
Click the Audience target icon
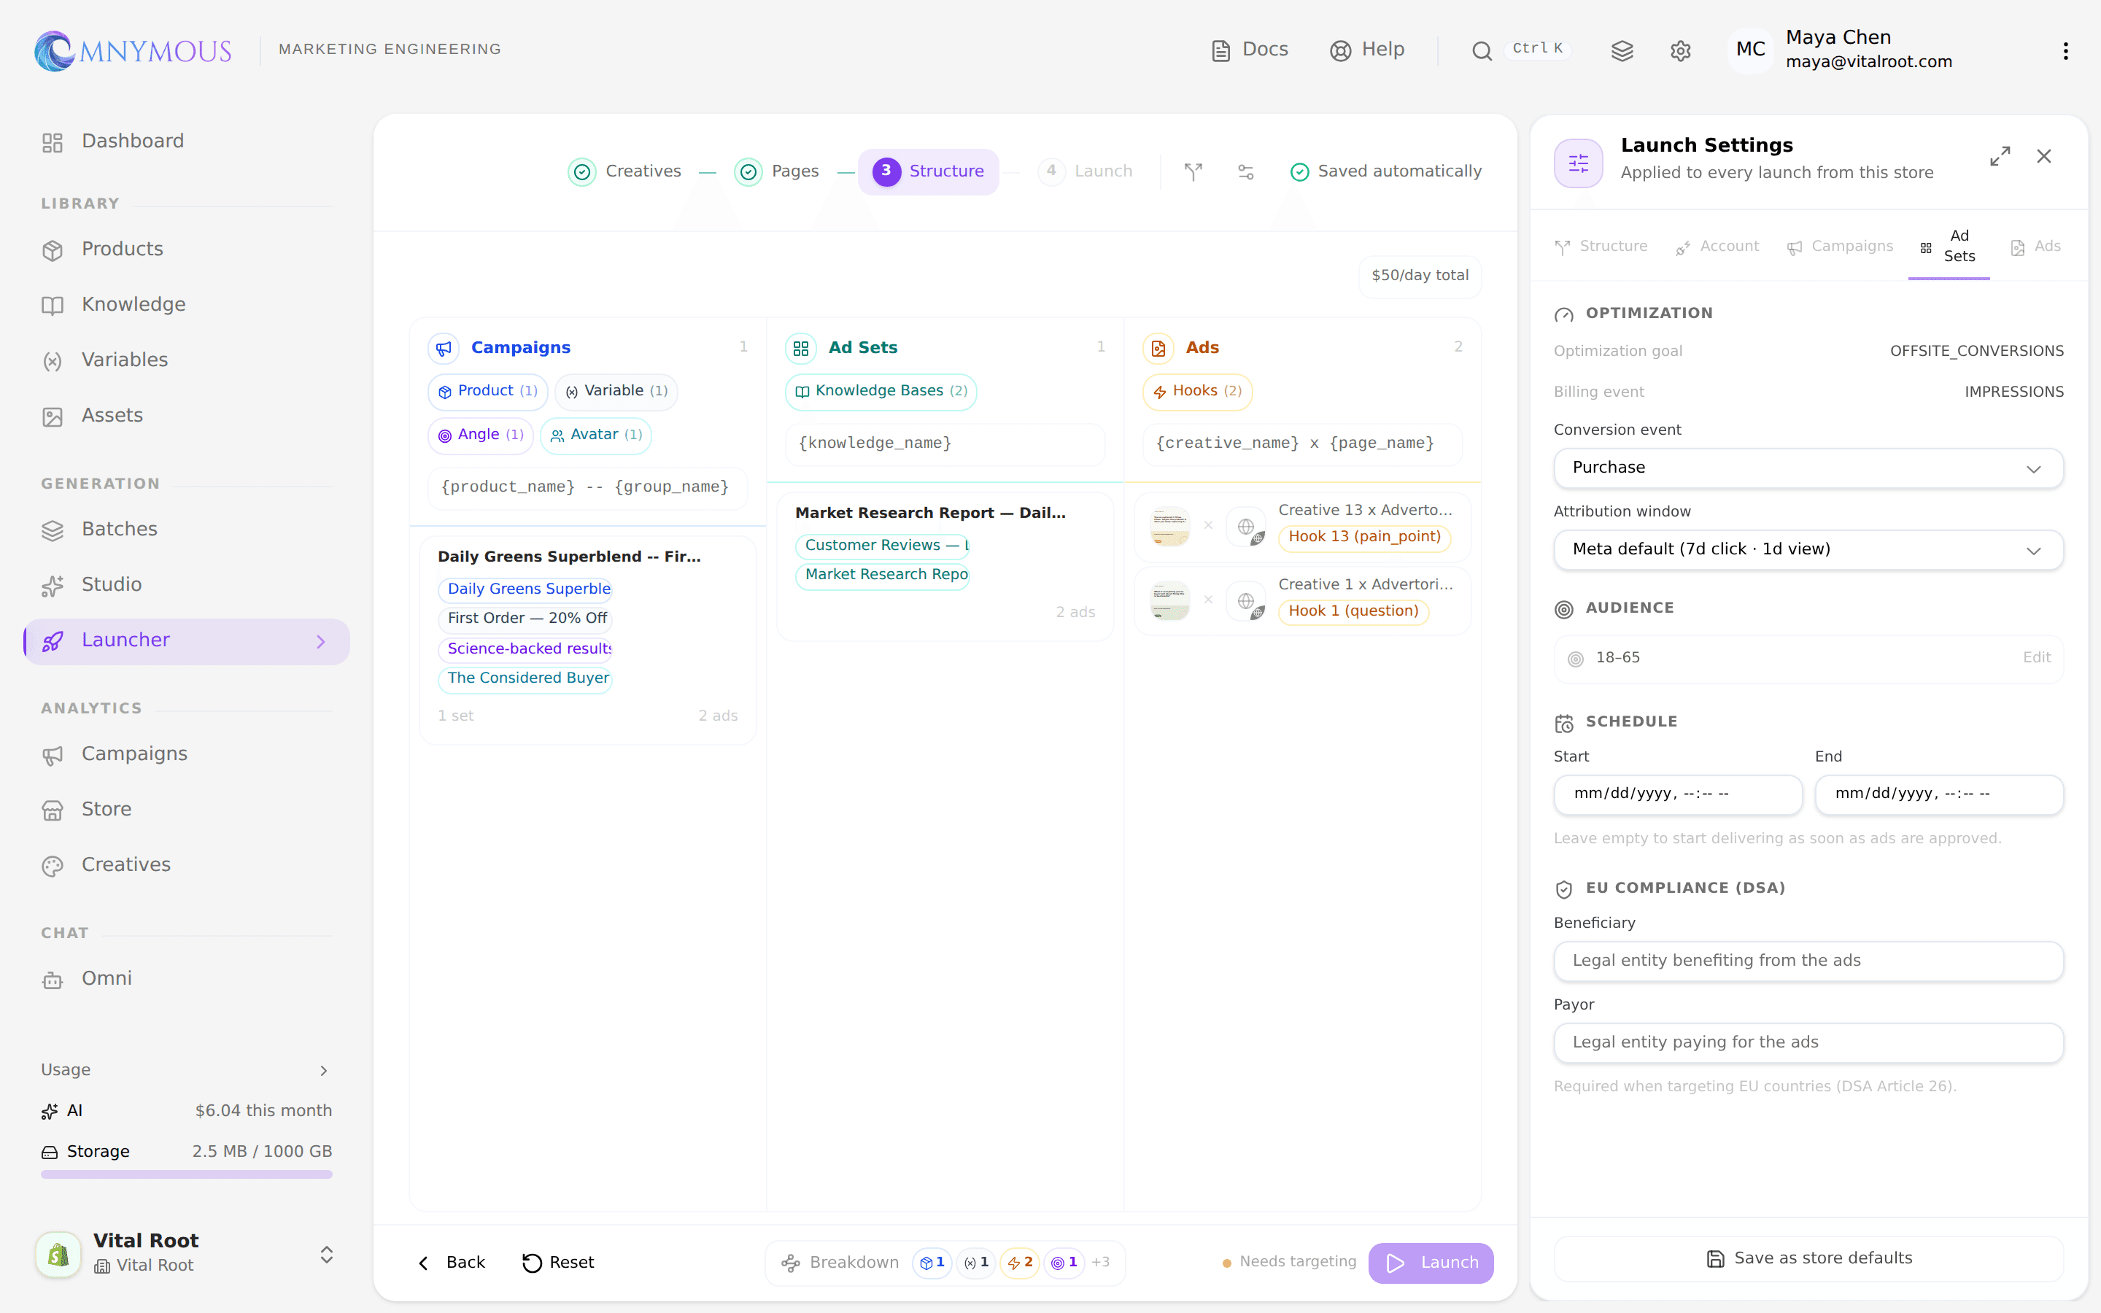[1563, 610]
